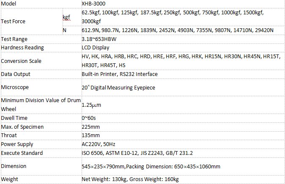Image resolution: width=285 pixels, height=184 pixels.
Task: Click the Conversion Scale label
Action: pyautogui.click(x=21, y=61)
